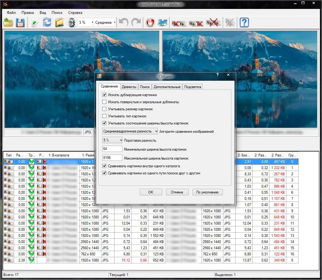Open the Дополнительные tab
The width and height of the screenshot is (322, 280).
tap(167, 87)
